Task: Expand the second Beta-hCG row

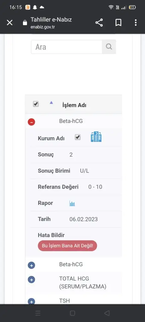Action: pos(31,265)
